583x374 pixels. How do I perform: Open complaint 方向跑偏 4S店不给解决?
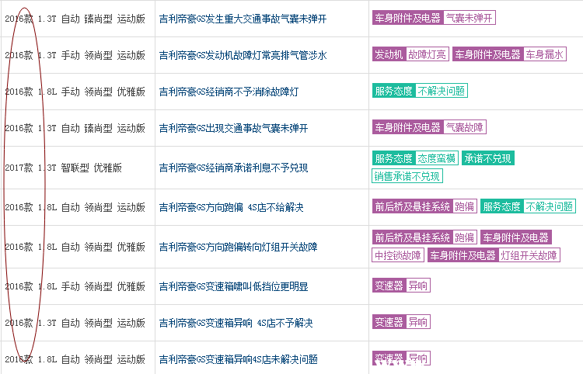[231, 207]
